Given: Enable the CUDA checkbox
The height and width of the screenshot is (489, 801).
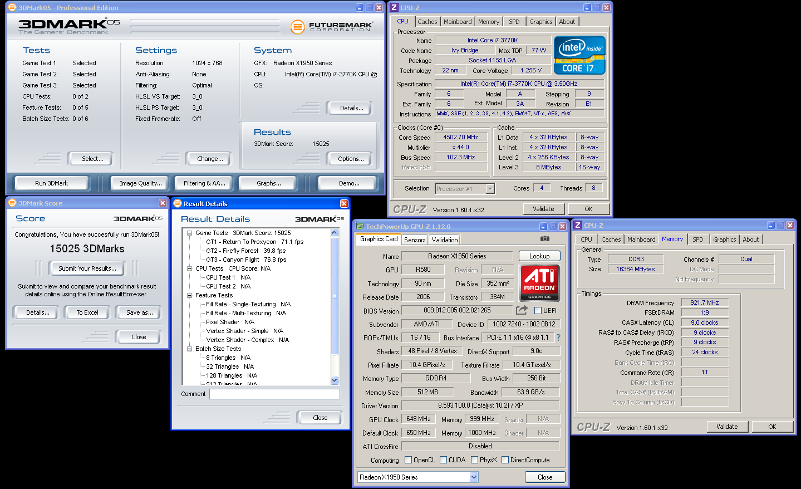Looking at the screenshot, I should click(x=444, y=460).
